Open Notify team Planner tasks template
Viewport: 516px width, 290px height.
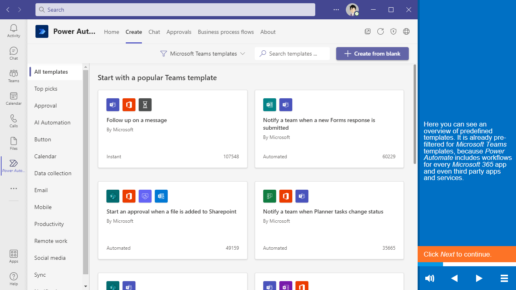[329, 220]
